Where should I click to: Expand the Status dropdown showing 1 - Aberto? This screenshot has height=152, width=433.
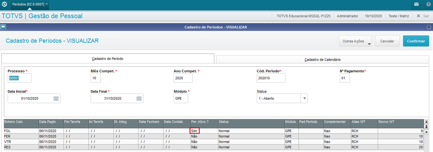tap(305, 98)
